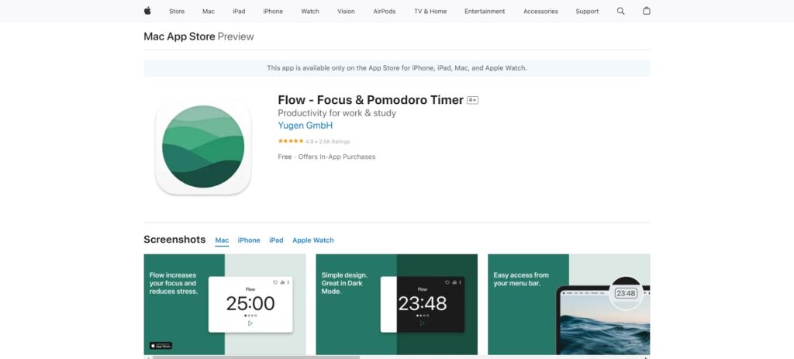The image size is (794, 359).
Task: Open Entertainment menu item
Action: [x=485, y=11]
